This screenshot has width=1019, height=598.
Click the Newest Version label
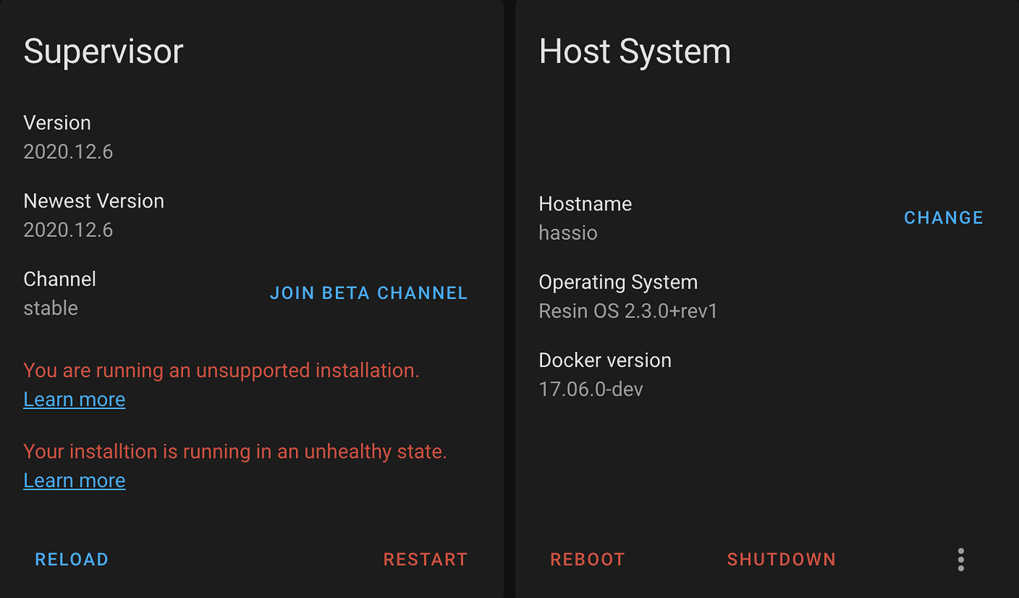click(94, 201)
